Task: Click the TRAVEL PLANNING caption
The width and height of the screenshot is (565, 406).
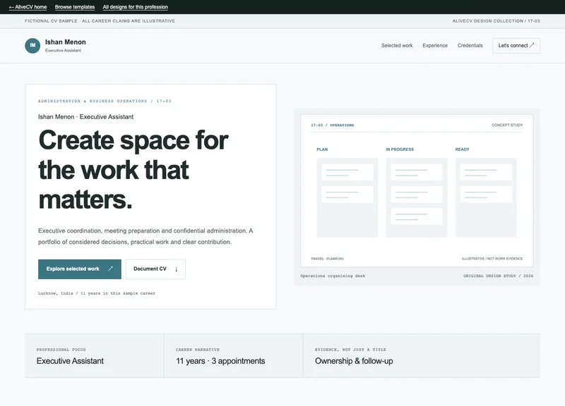Action: point(327,259)
